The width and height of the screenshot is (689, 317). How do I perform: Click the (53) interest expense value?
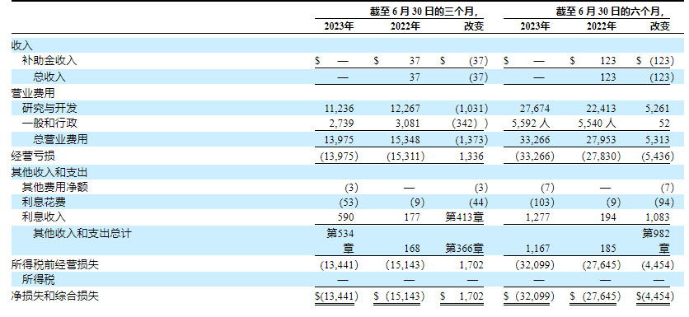349,203
